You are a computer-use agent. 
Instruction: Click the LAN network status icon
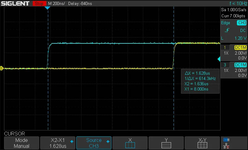[226, 146]
